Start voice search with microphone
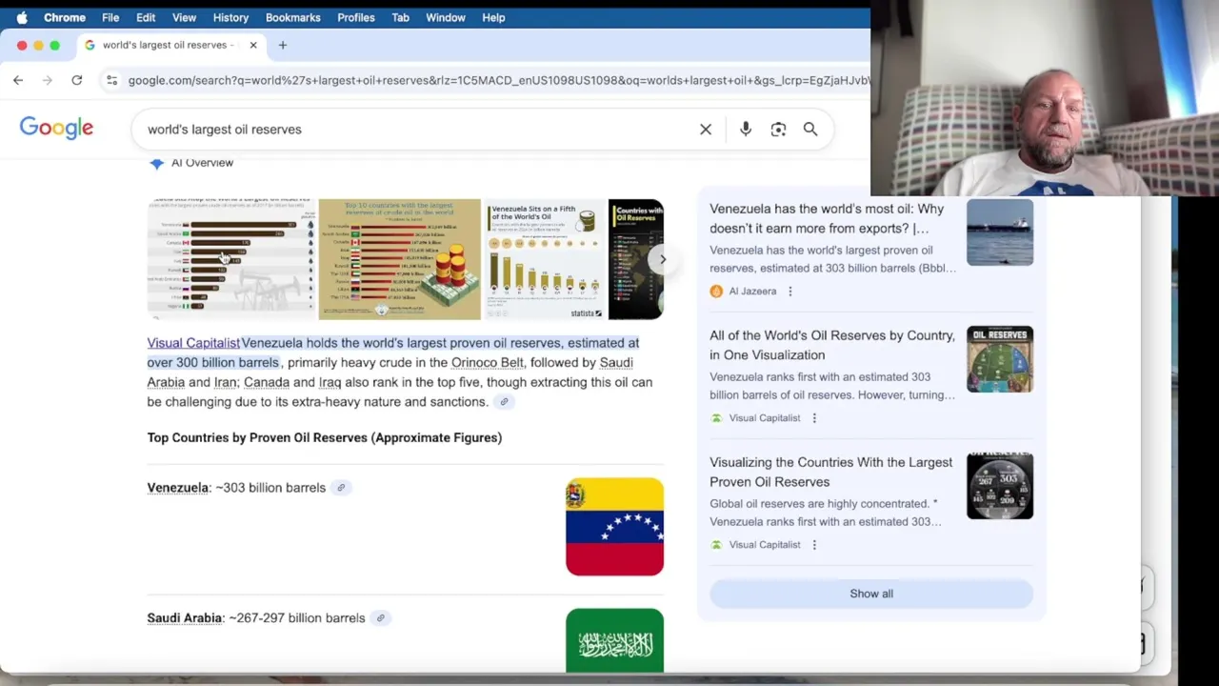This screenshot has height=686, width=1219. (746, 130)
